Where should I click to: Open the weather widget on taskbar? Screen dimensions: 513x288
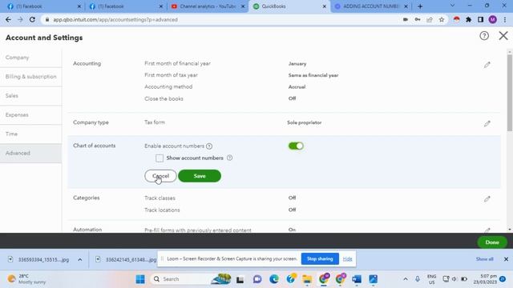26,279
